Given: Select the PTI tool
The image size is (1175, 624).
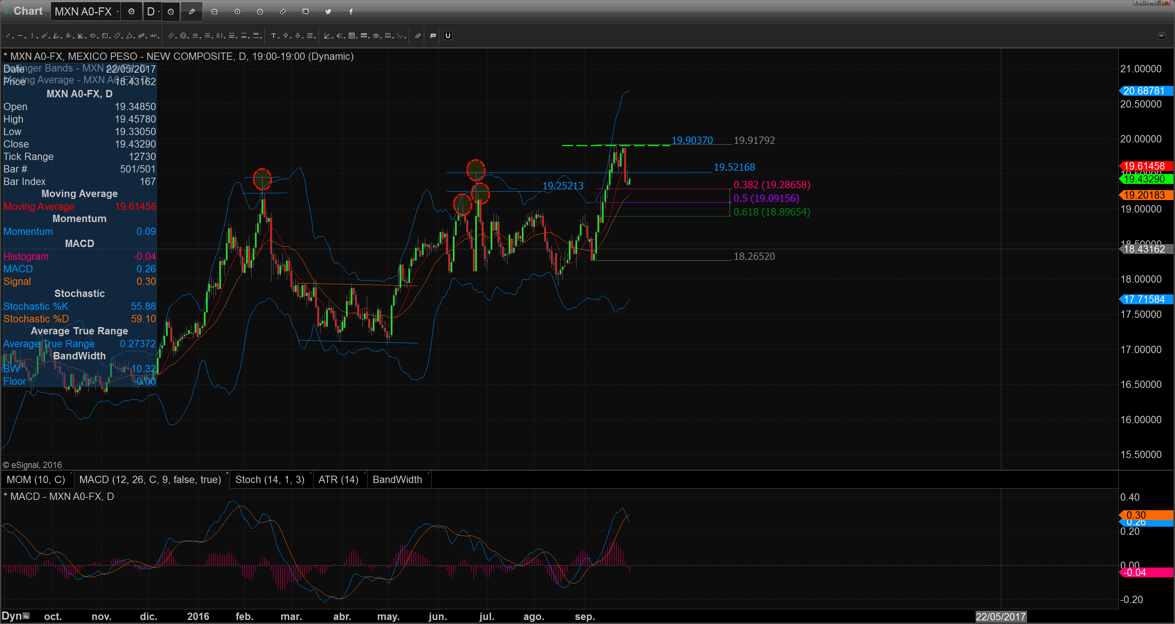Looking at the screenshot, I should point(388,36).
